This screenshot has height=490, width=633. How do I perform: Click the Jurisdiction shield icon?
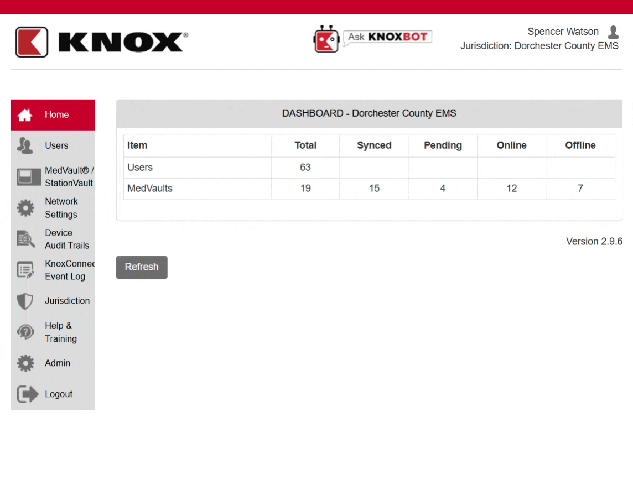pos(25,301)
